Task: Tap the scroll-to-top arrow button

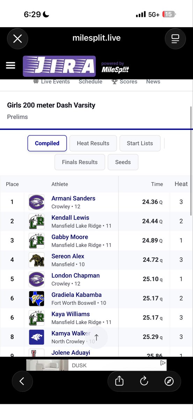Action: click(97, 337)
